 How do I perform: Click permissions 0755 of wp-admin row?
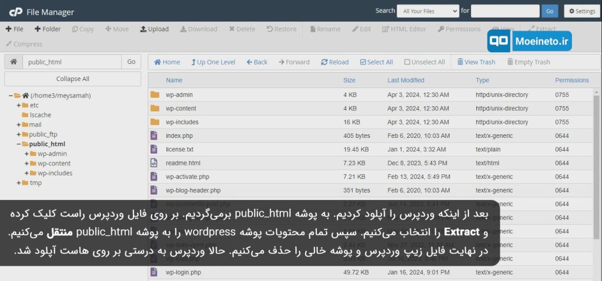point(562,94)
